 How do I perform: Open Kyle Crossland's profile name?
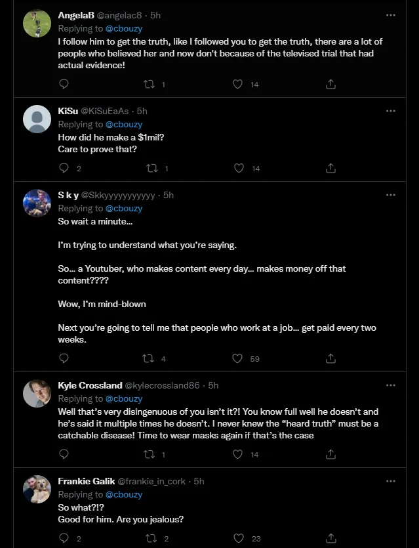[90, 385]
